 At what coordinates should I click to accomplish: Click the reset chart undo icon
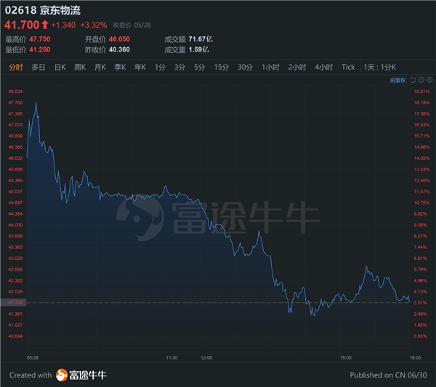click(412, 80)
